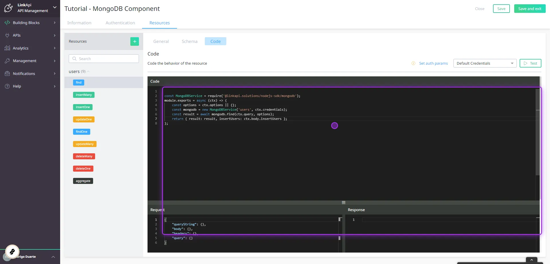Open the Management sidebar icon
The height and width of the screenshot is (264, 550).
pyautogui.click(x=7, y=61)
